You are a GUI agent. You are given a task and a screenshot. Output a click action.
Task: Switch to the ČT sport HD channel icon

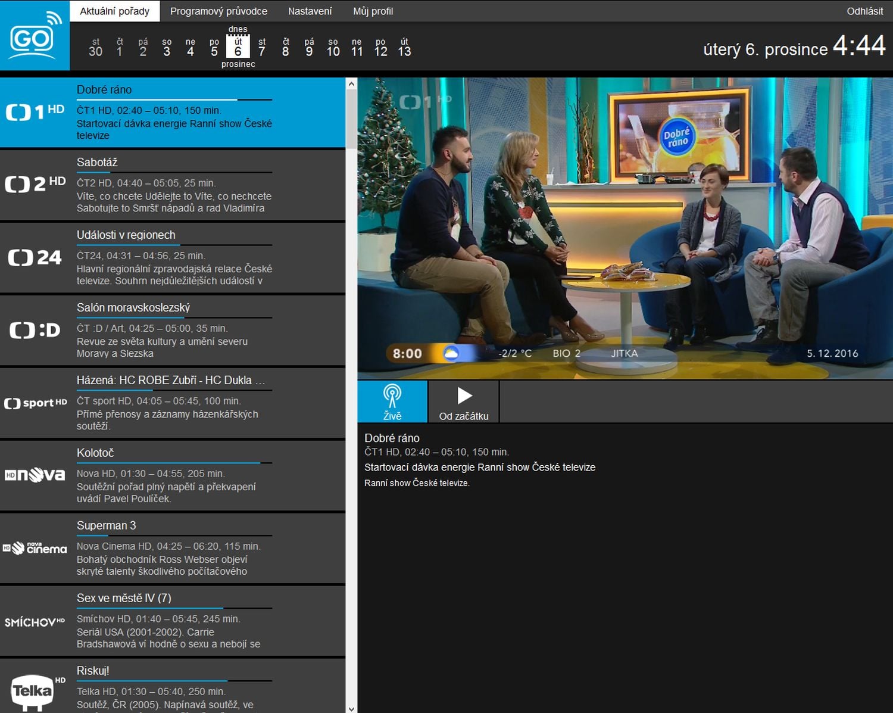[35, 403]
